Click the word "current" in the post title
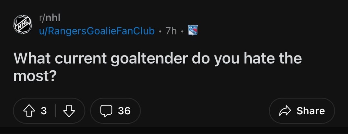The width and height of the screenshot is (348, 134). pyautogui.click(x=81, y=59)
